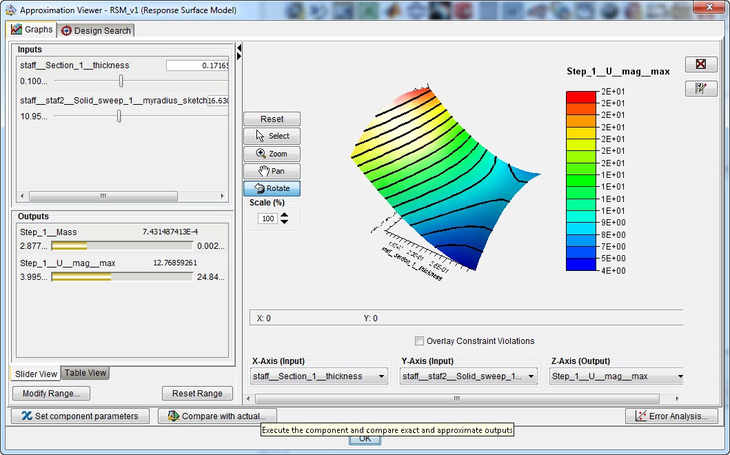Viewport: 730px width, 455px height.
Task: Open Error Analysis
Action: tap(671, 416)
